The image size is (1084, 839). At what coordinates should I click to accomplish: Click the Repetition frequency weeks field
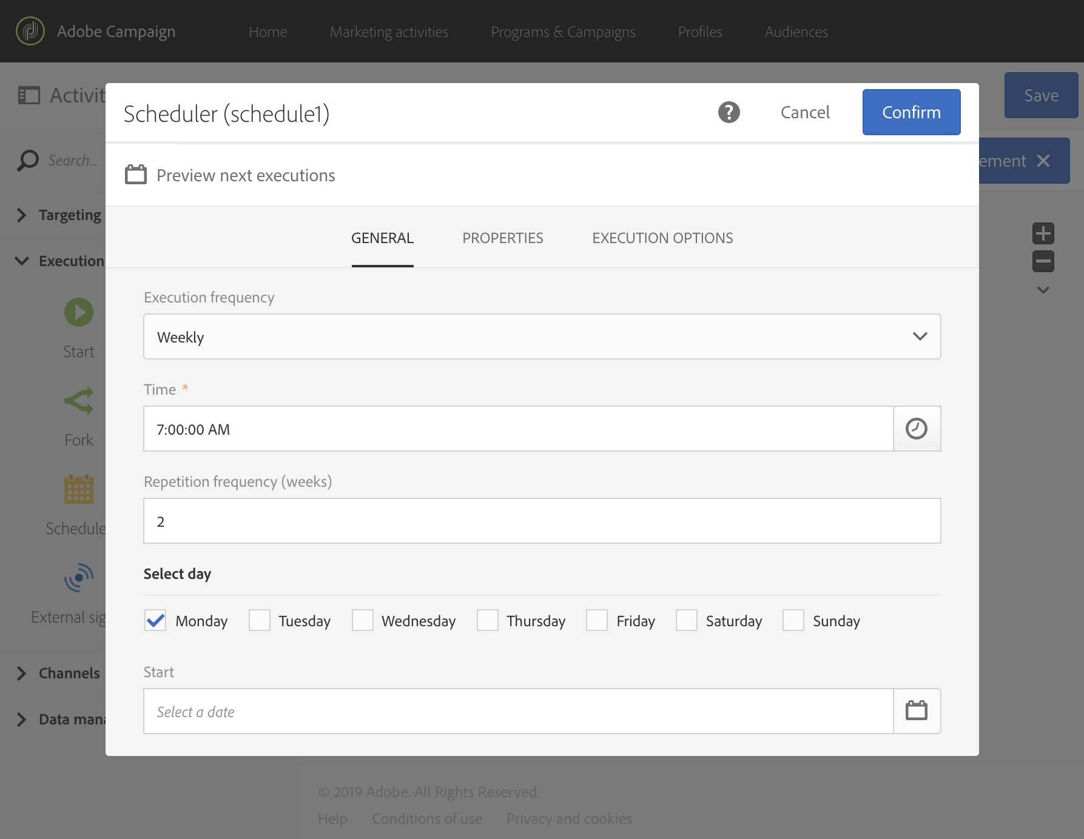542,521
